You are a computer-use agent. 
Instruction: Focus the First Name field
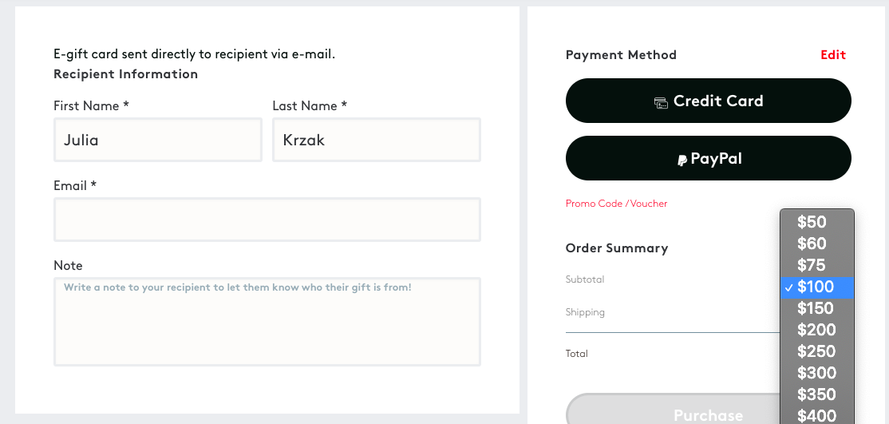coord(157,140)
